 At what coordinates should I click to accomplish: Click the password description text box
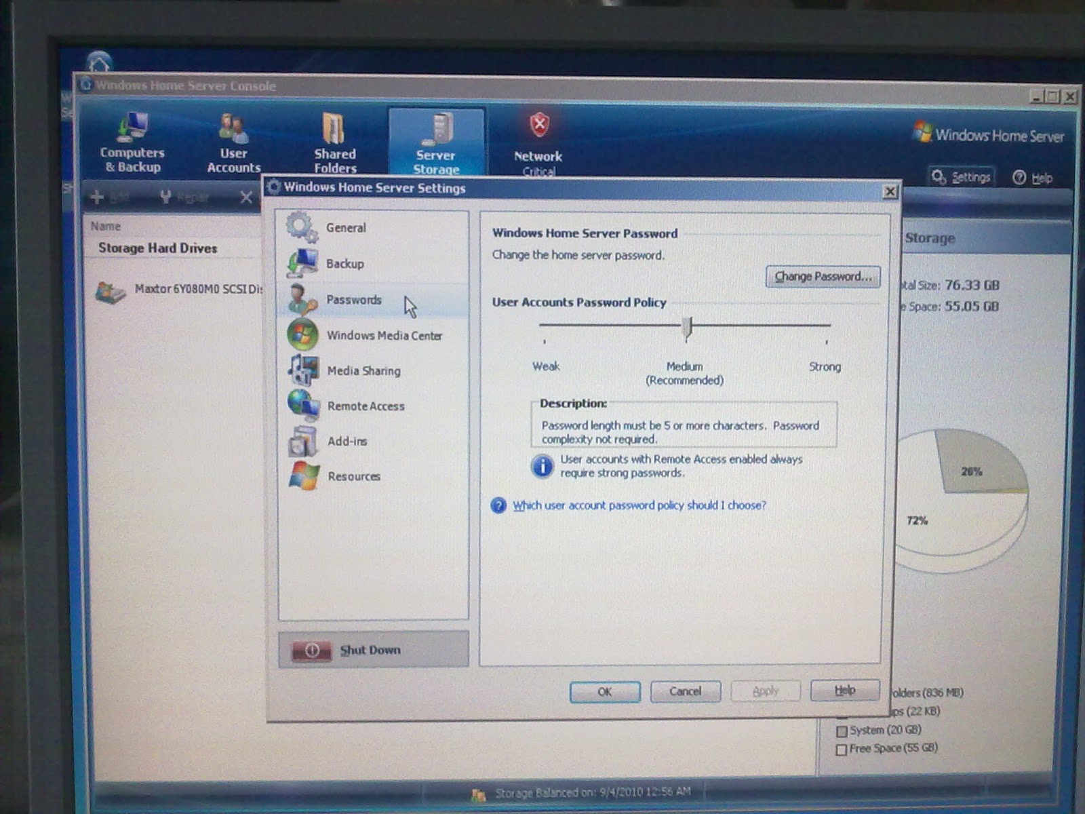tap(684, 425)
